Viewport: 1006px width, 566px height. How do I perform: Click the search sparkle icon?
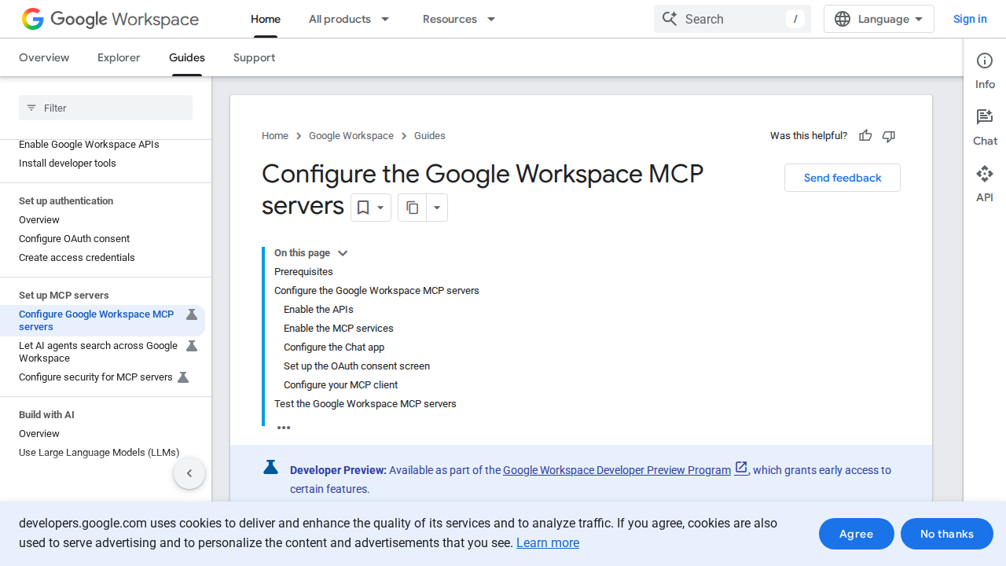(670, 19)
